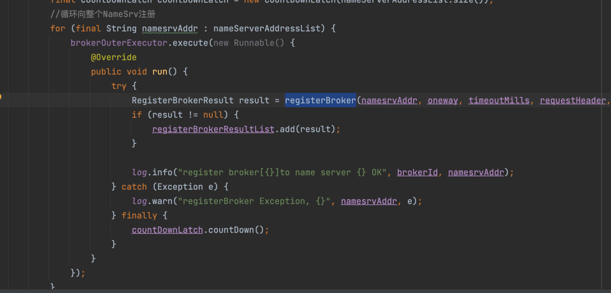Click countDownLatch in the finally block
Image resolution: width=611 pixels, height=293 pixels.
[x=167, y=230]
